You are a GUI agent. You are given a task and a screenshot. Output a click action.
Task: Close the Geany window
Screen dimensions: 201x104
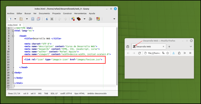[x=115, y=9]
